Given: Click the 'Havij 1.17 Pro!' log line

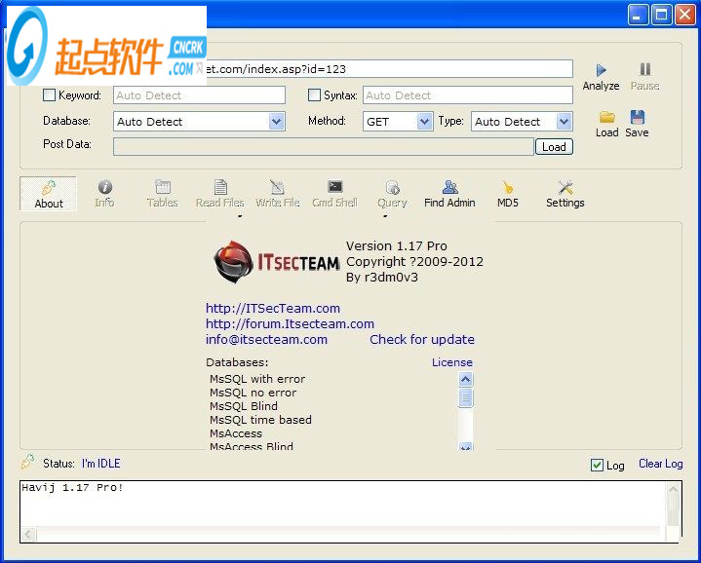Looking at the screenshot, I should tap(72, 488).
